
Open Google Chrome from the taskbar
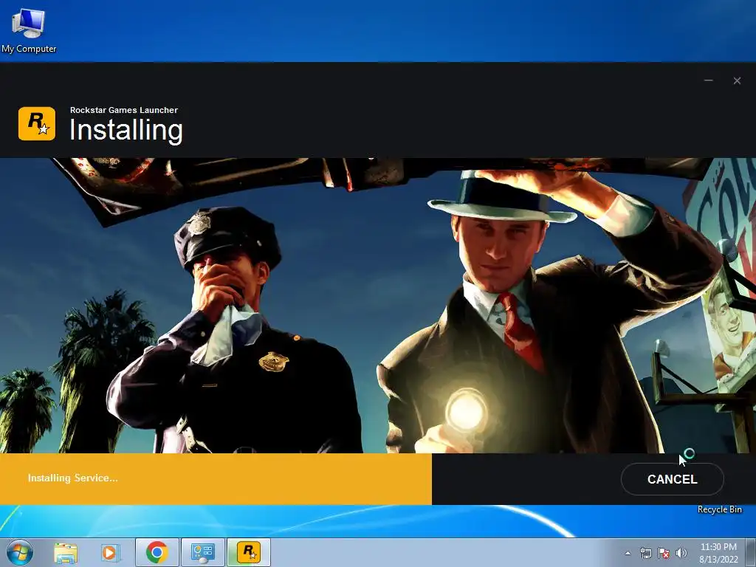(x=157, y=552)
